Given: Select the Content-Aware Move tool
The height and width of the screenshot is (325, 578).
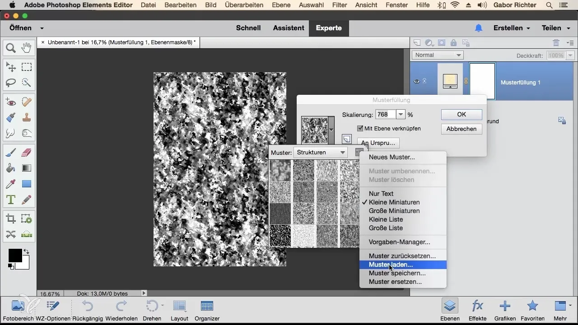Looking at the screenshot, I should click(11, 234).
